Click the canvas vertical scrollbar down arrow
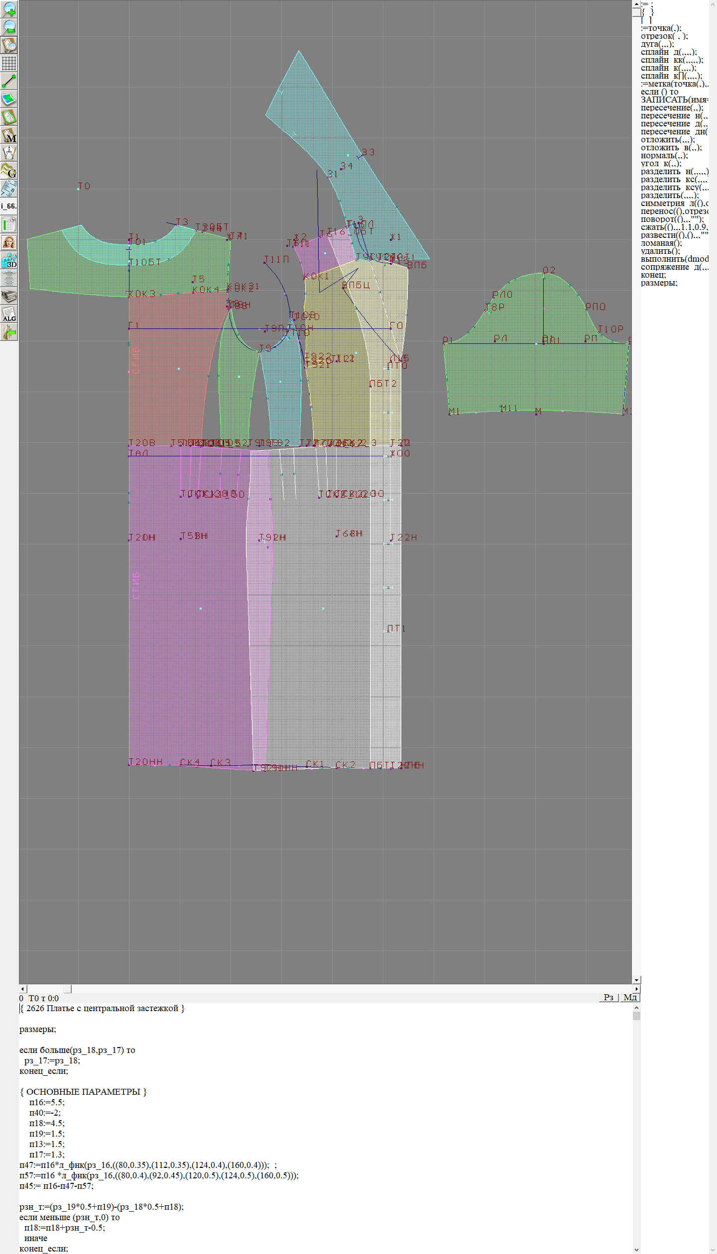Screen dimensions: 717x1254 [x=636, y=980]
